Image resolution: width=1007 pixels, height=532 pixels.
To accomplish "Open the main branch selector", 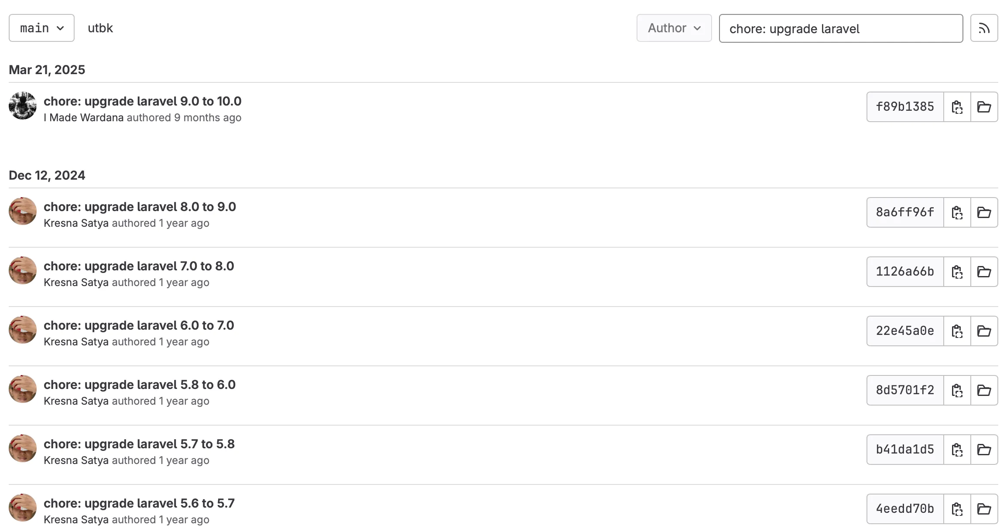I will pos(41,28).
